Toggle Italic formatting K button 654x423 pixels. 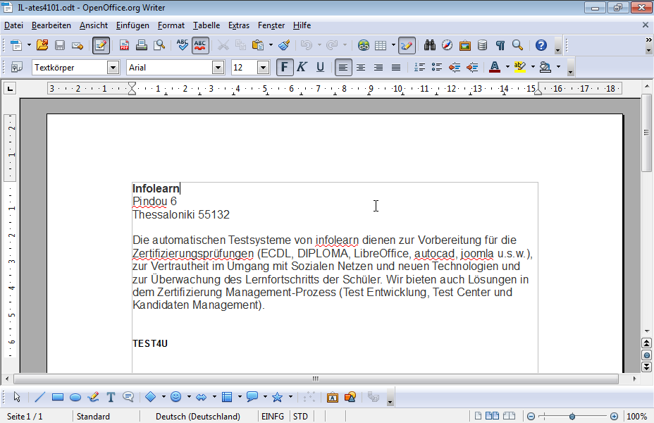coord(302,67)
